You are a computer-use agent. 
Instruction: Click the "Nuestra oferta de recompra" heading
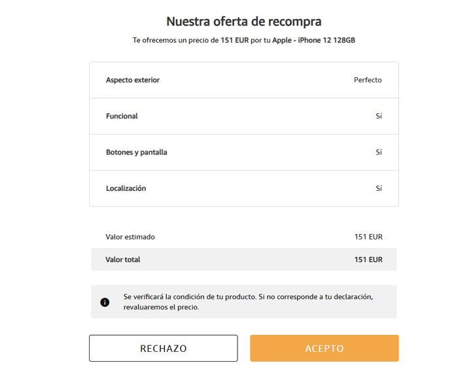pos(243,22)
